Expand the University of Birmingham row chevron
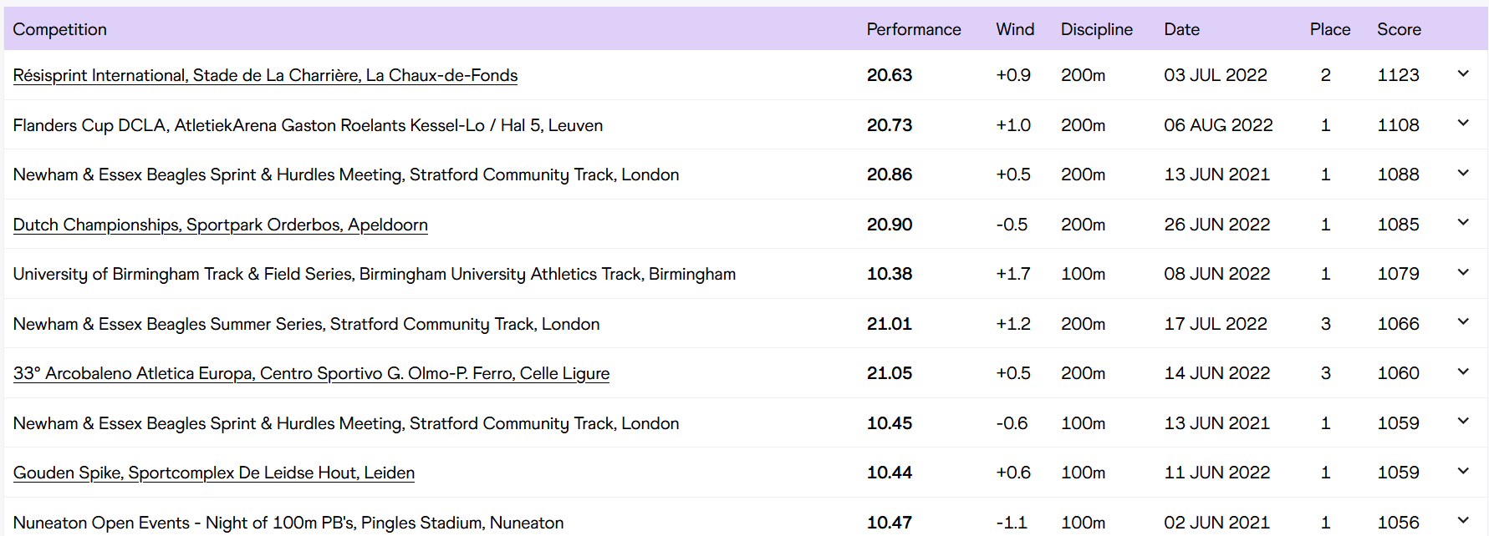The width and height of the screenshot is (1489, 536). [x=1463, y=273]
